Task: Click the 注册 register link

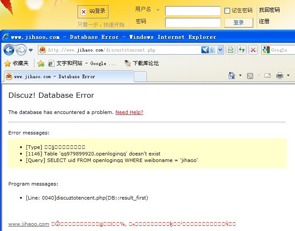Action: tap(264, 21)
